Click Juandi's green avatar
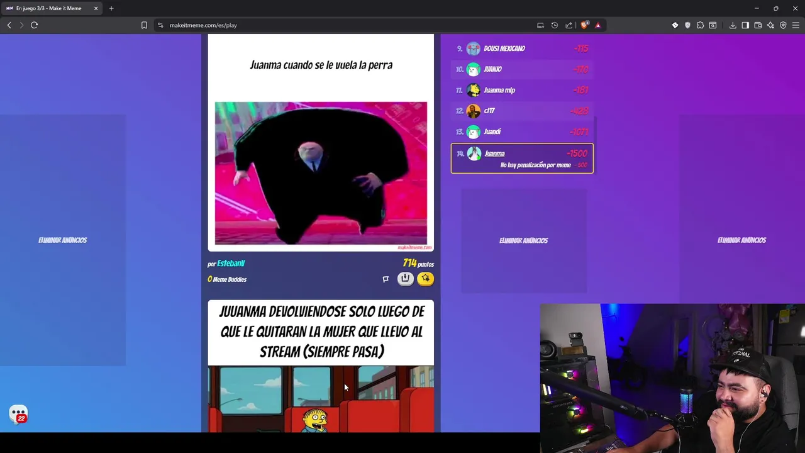805x453 pixels. [474, 131]
